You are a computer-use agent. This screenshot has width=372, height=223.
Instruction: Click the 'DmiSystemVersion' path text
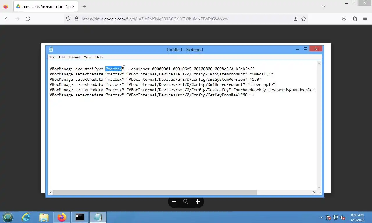pyautogui.click(x=226, y=79)
